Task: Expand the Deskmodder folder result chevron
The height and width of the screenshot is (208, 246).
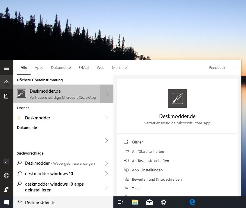Action: (x=106, y=118)
